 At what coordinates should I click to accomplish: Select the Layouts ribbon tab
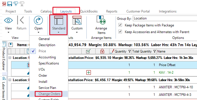click(x=66, y=11)
